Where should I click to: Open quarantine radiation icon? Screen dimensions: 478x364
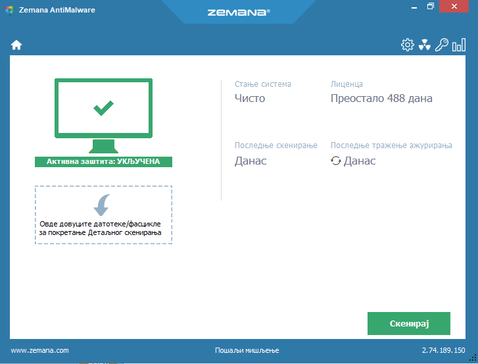coord(424,45)
